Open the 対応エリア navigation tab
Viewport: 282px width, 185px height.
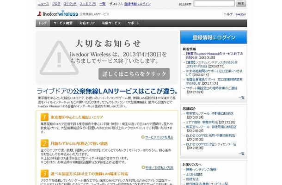click(x=87, y=23)
